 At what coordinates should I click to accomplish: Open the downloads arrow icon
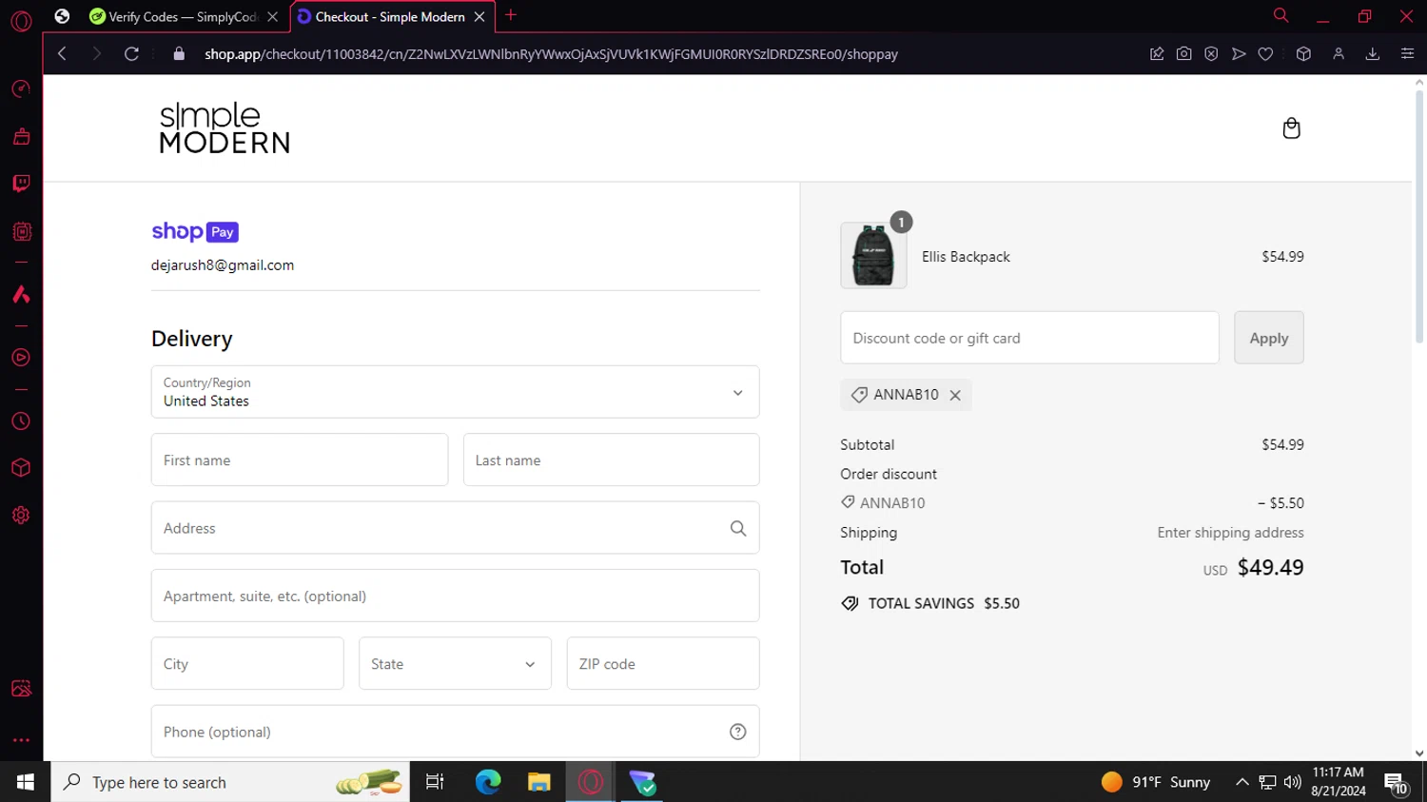(1373, 54)
